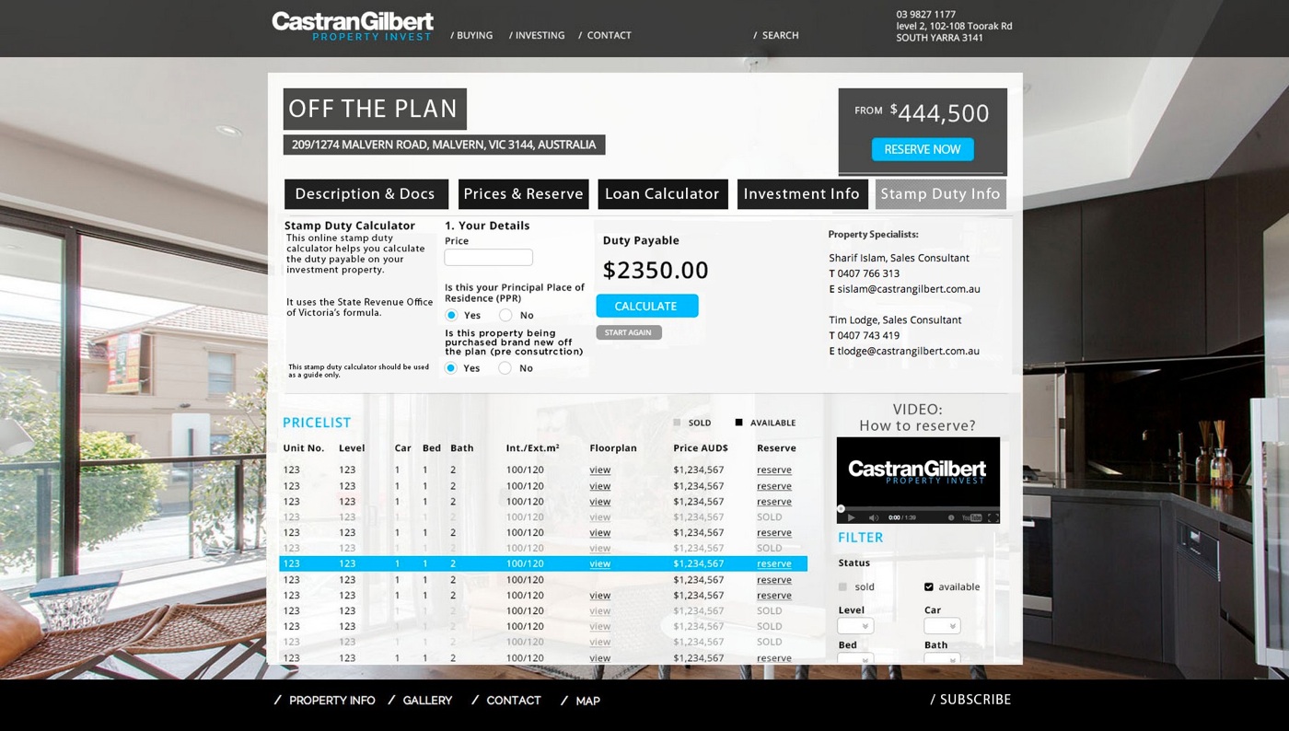The image size is (1289, 731).
Task: Open the video quality clock icon
Action: (951, 517)
